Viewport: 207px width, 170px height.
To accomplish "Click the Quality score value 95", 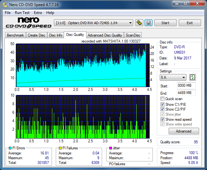I will [x=196, y=142].
